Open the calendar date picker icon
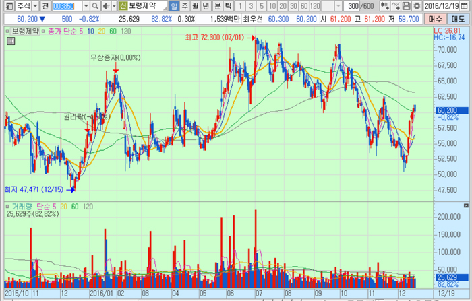 (x=465, y=5)
